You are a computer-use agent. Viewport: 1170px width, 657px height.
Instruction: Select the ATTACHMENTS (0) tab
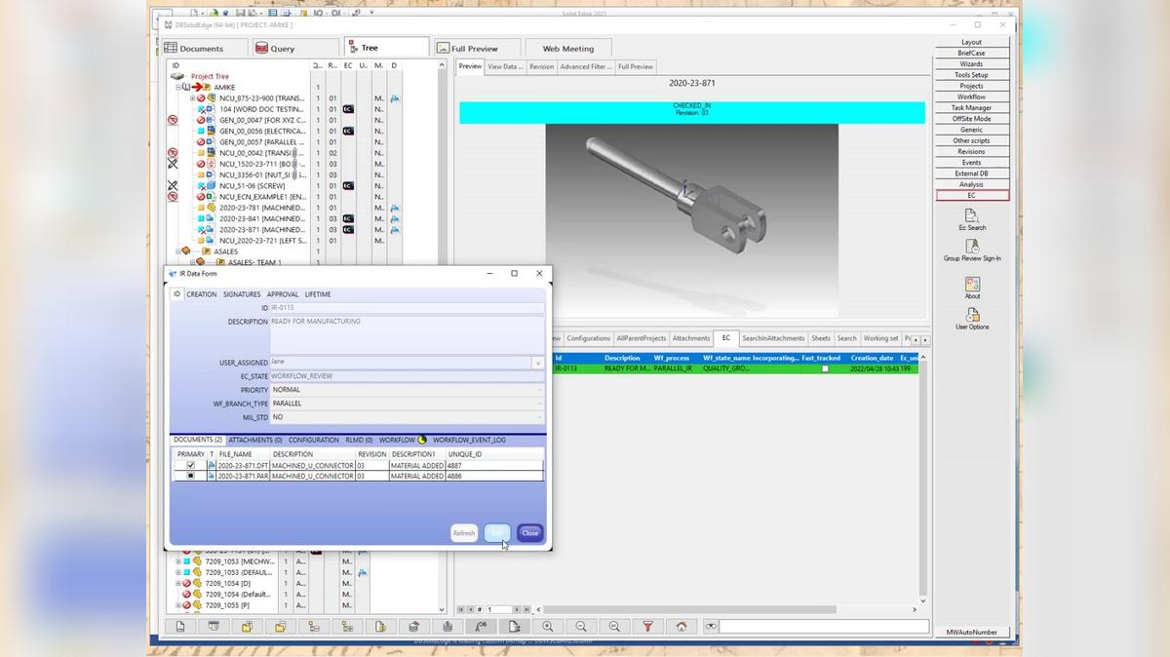(x=255, y=440)
